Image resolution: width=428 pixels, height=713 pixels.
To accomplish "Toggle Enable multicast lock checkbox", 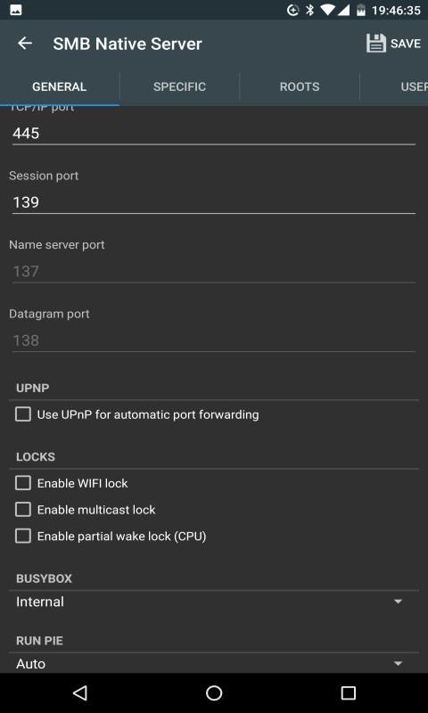I will tap(23, 509).
